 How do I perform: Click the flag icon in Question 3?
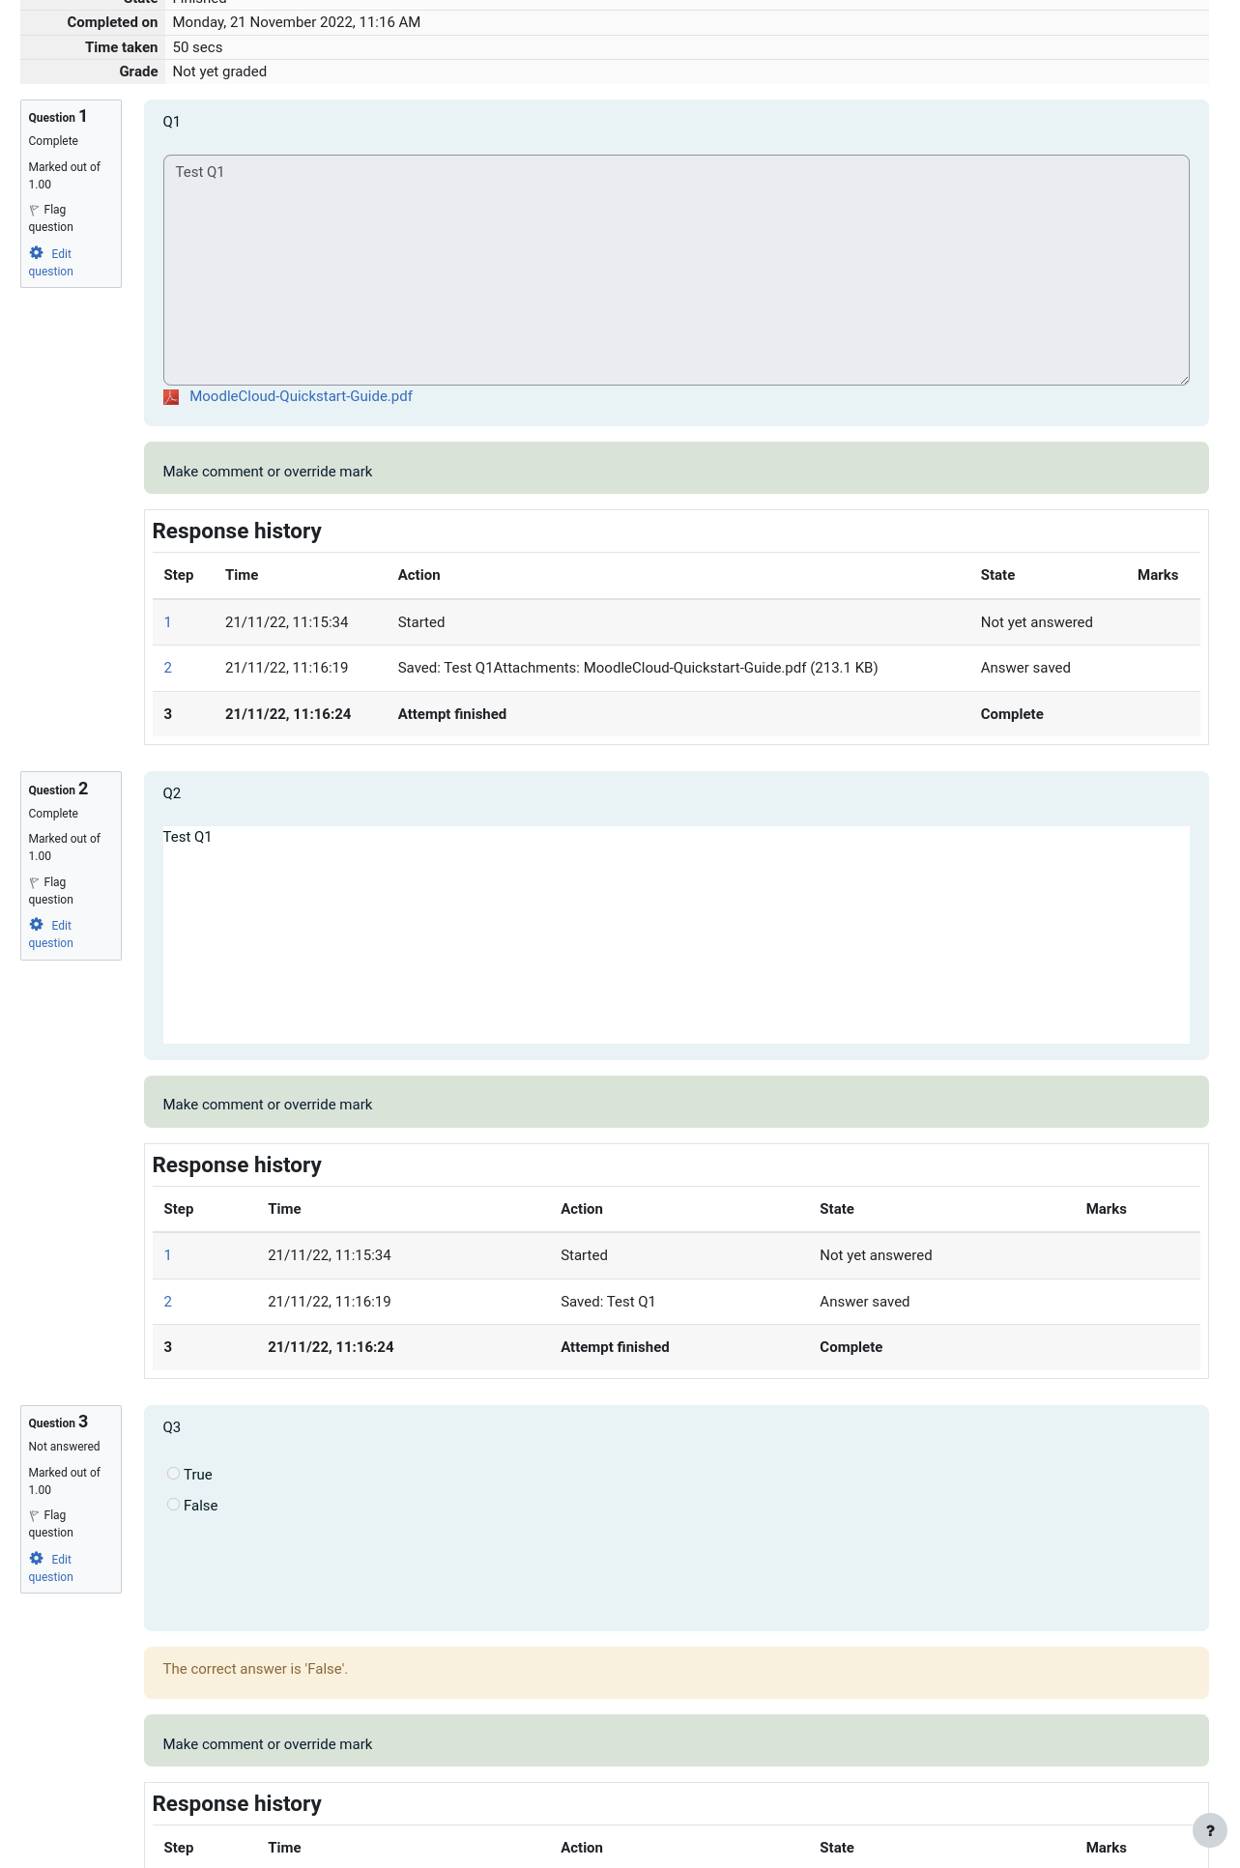[34, 1515]
